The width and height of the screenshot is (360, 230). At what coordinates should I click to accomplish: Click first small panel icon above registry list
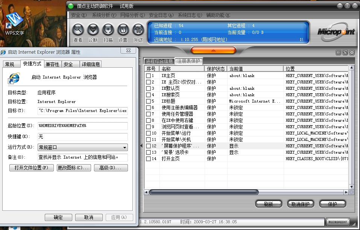[x=338, y=53]
